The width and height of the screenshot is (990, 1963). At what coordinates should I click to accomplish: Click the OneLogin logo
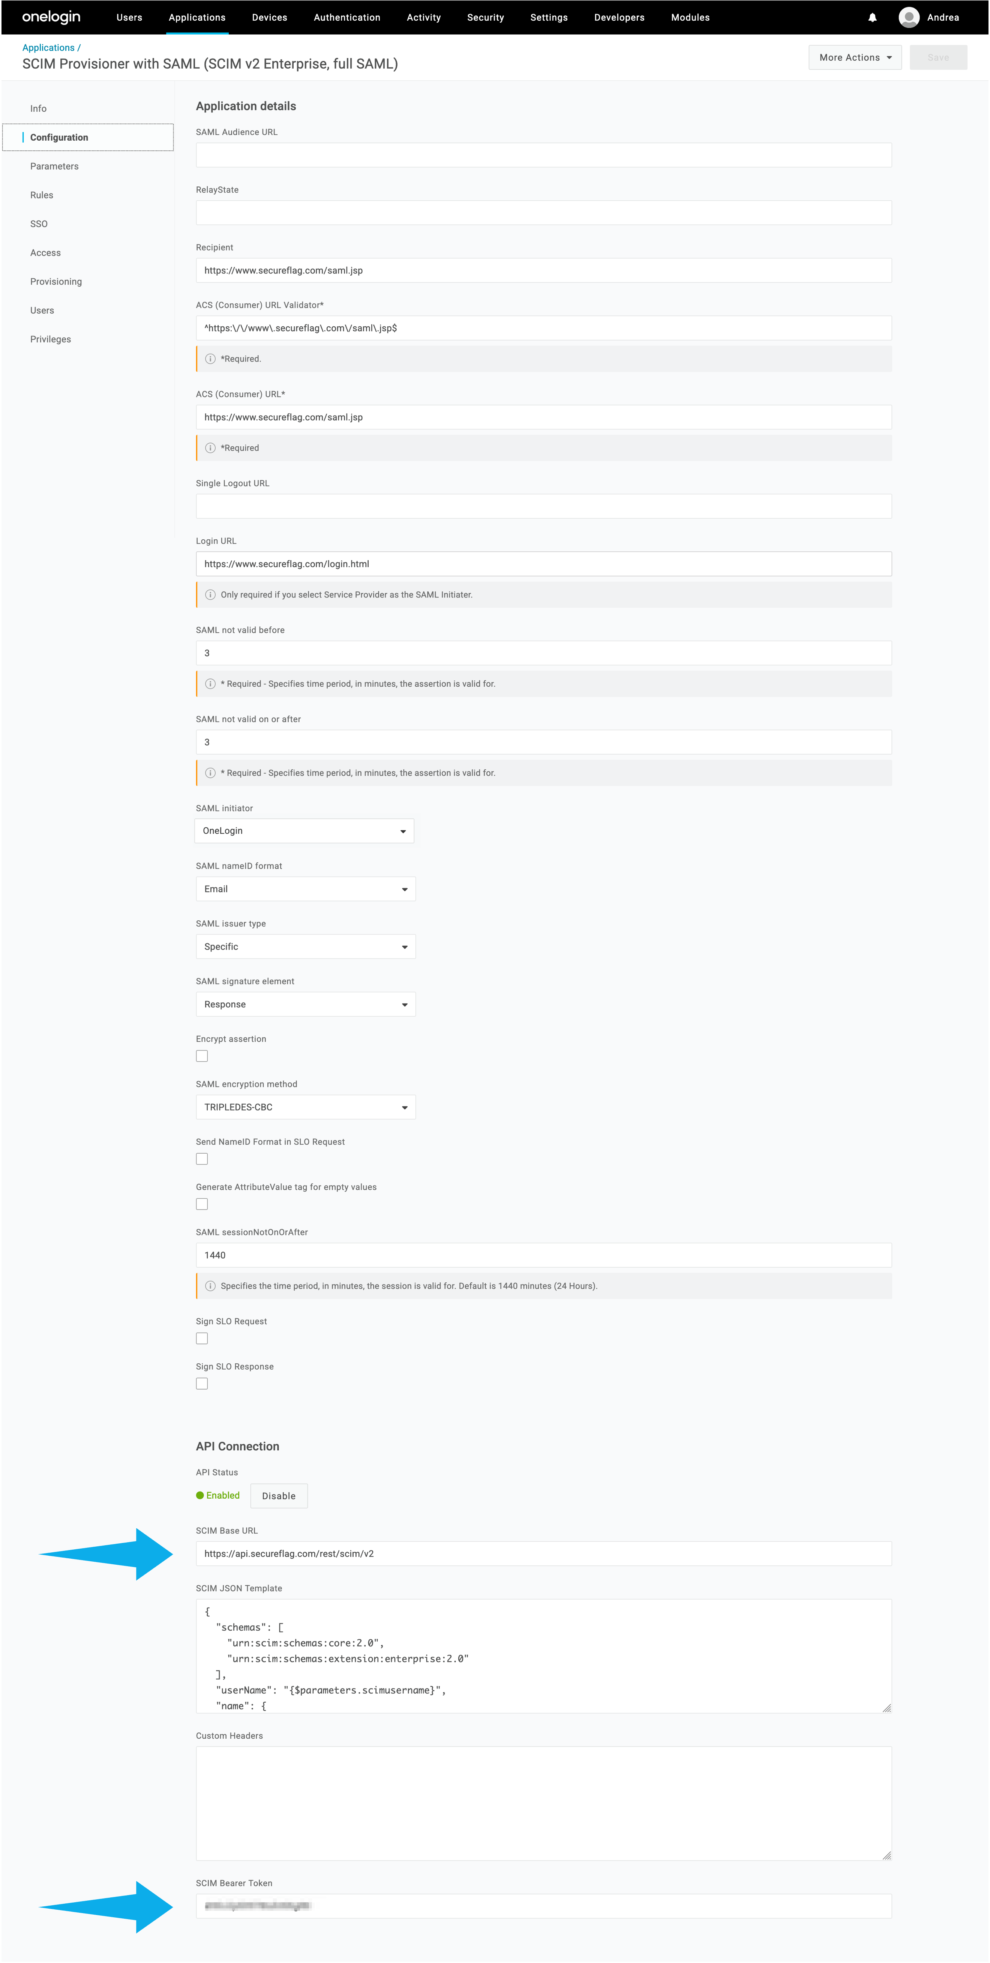pyautogui.click(x=51, y=17)
